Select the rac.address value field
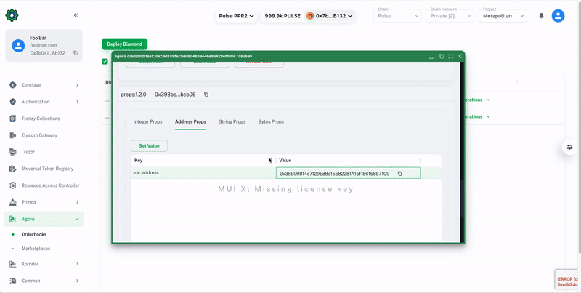Image resolution: width=581 pixels, height=293 pixels. coord(336,174)
